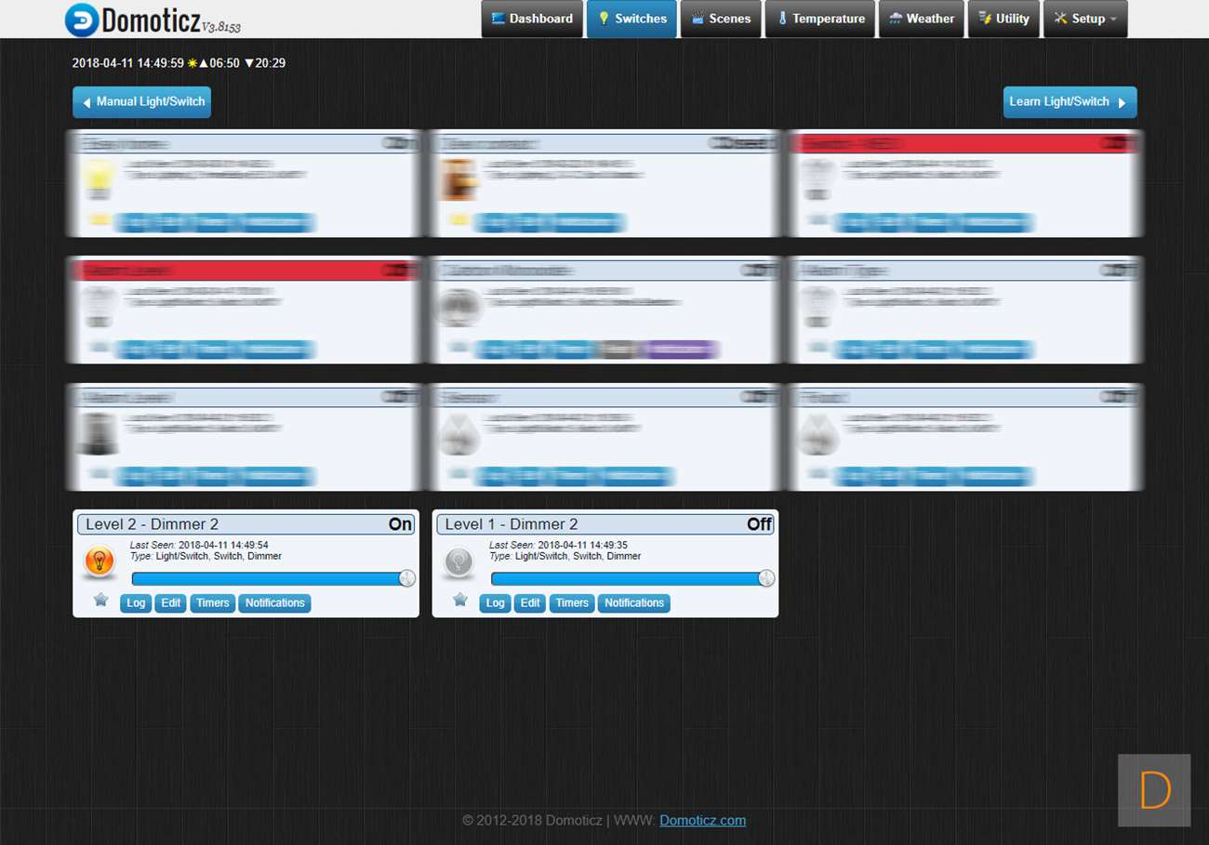This screenshot has height=845, width=1209.
Task: Favorite the Level 2 - Dimmer 2 star
Action: click(x=101, y=601)
